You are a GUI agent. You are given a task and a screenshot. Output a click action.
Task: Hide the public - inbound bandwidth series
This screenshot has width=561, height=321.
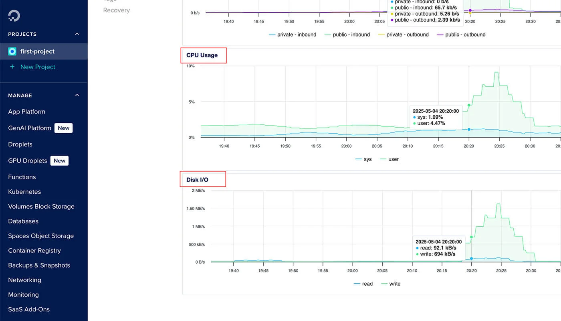347,35
